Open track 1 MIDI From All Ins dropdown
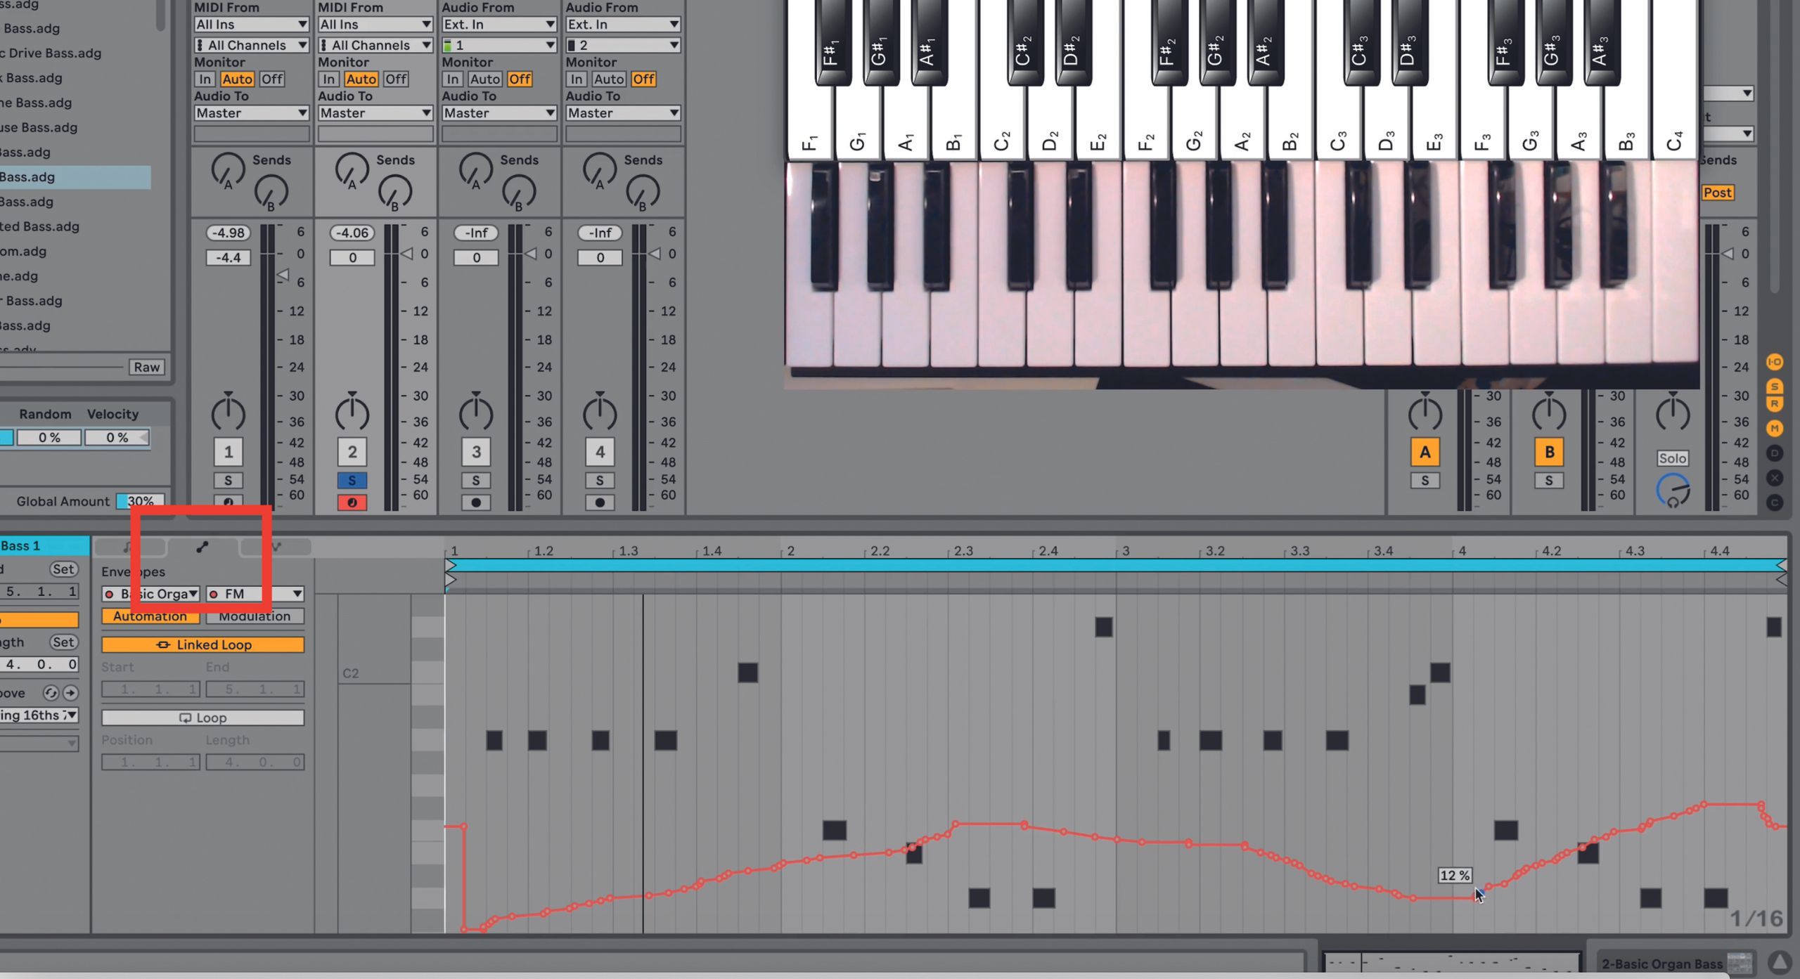Viewport: 1800px width, 979px height. (x=251, y=25)
